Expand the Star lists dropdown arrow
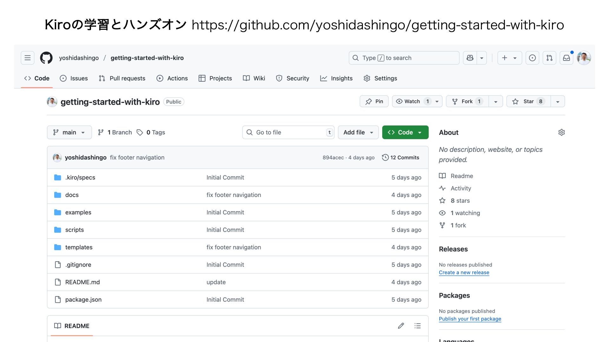The height and width of the screenshot is (342, 609). (x=558, y=101)
